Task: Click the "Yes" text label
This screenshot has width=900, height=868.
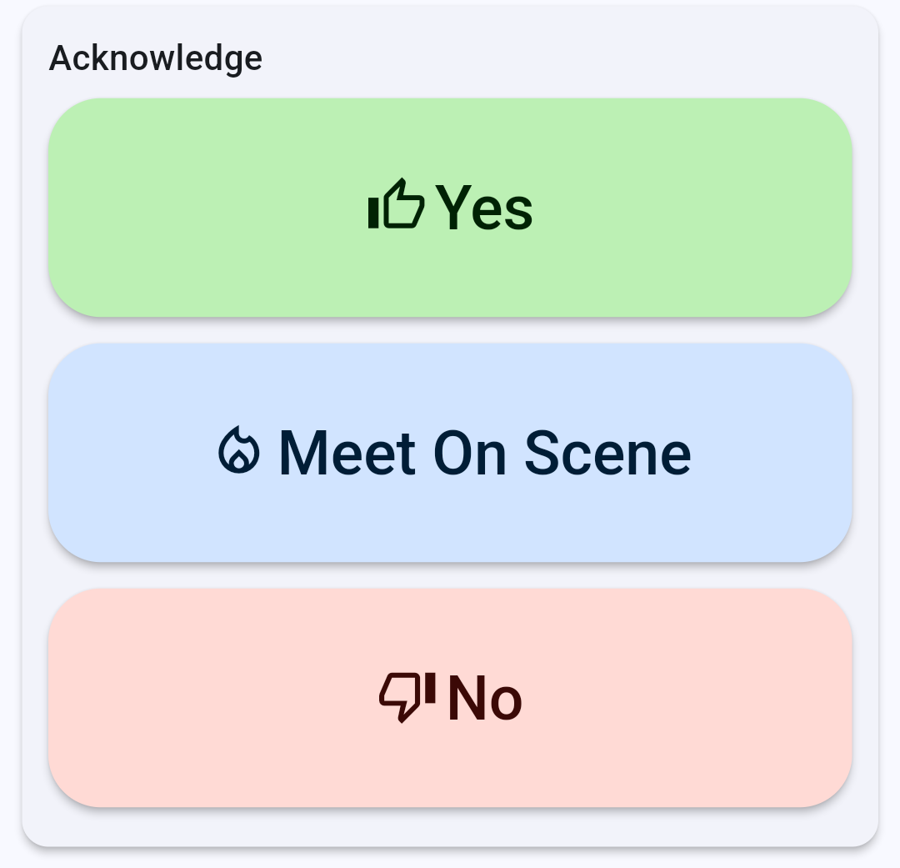Action: click(484, 208)
